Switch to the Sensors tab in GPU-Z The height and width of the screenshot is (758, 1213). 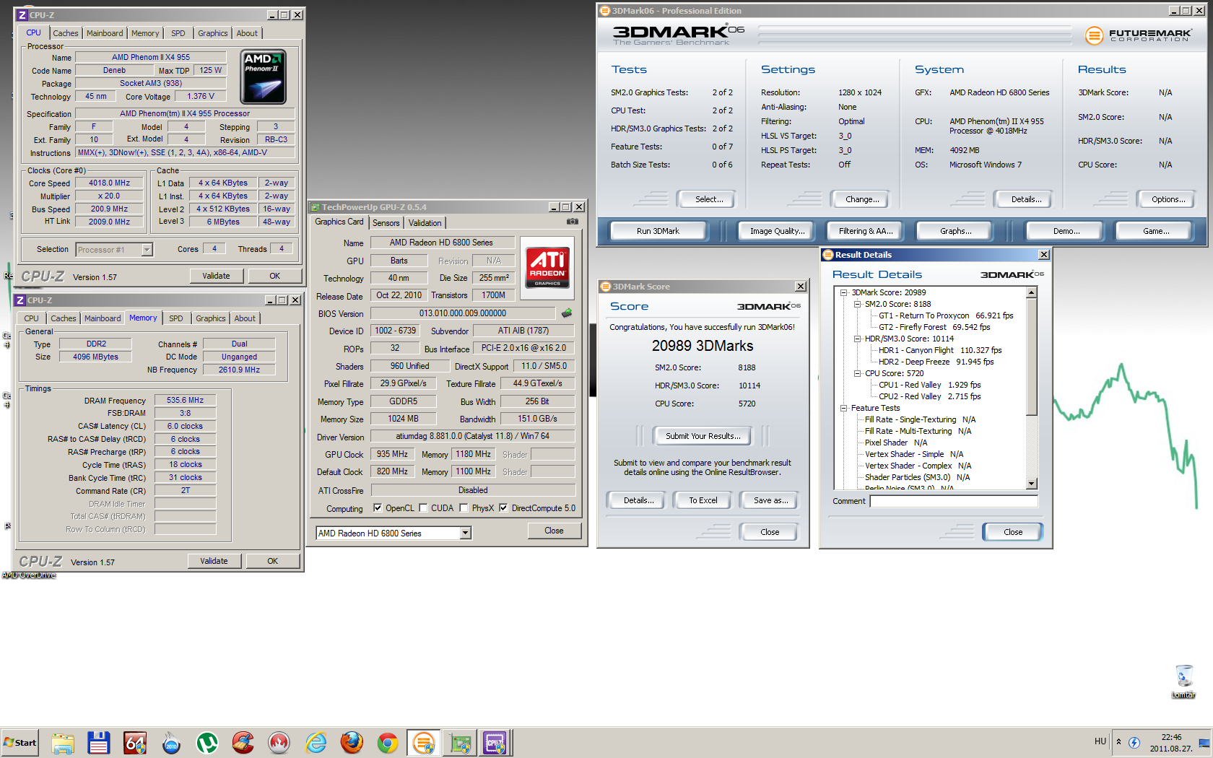pyautogui.click(x=386, y=223)
